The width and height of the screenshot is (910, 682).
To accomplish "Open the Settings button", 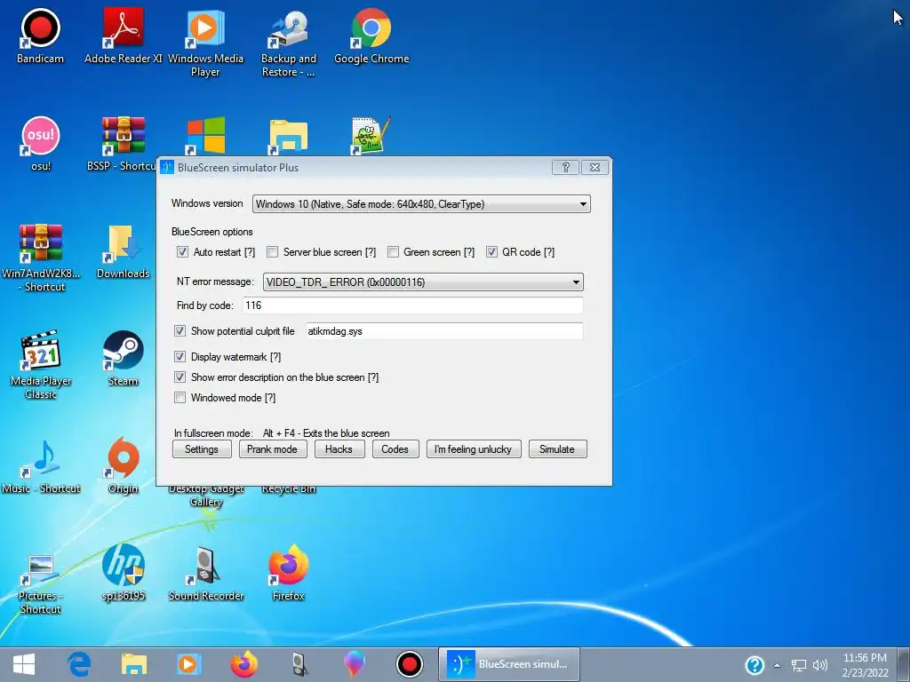I will click(202, 449).
